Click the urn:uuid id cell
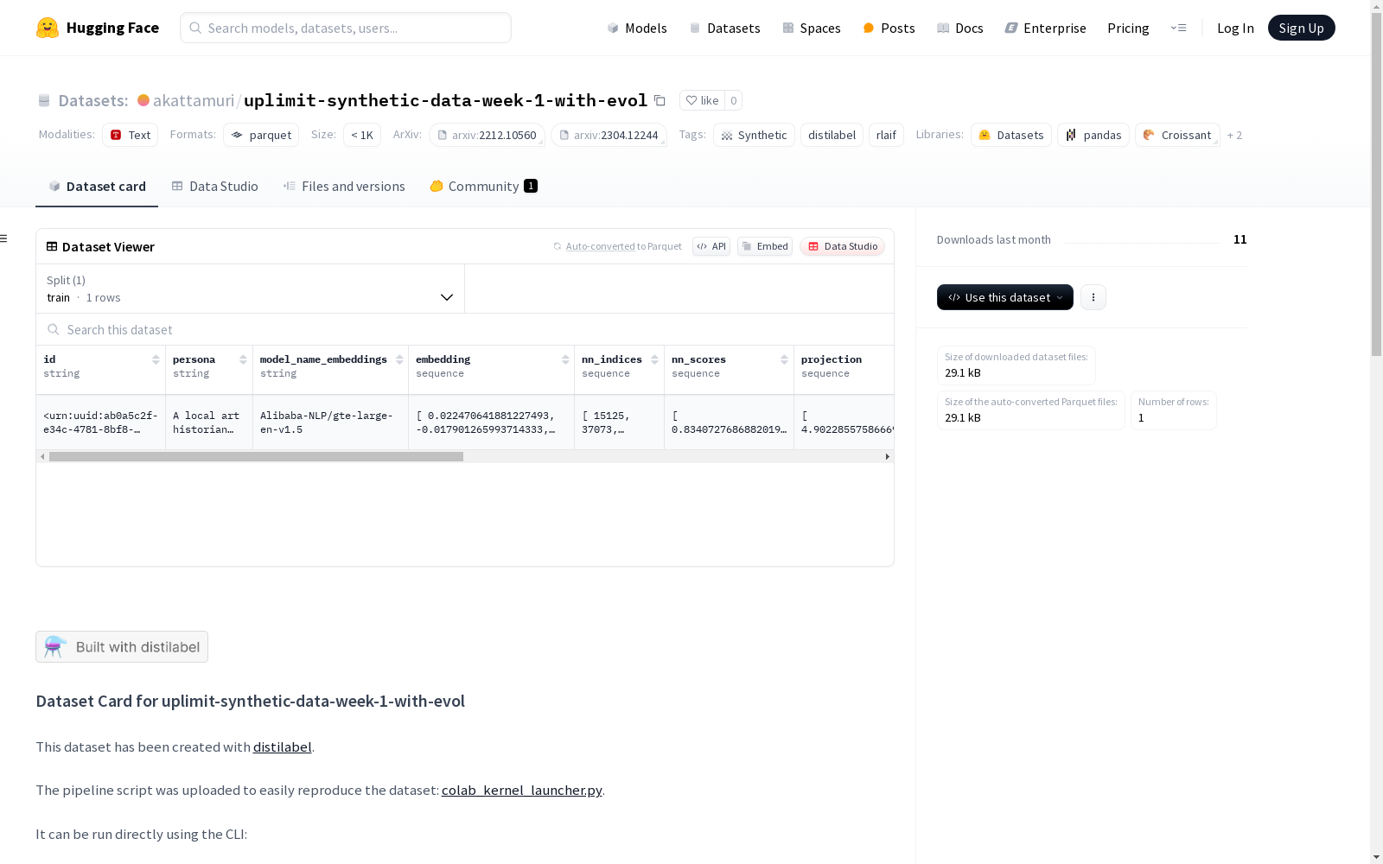 [x=101, y=422]
